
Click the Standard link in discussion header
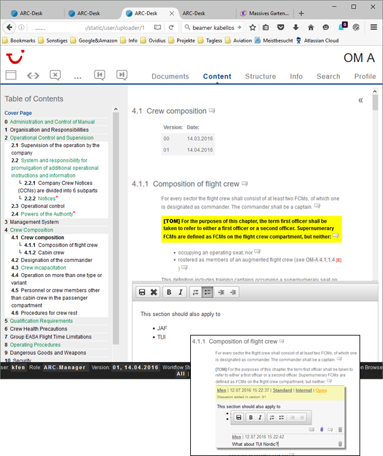click(x=282, y=390)
